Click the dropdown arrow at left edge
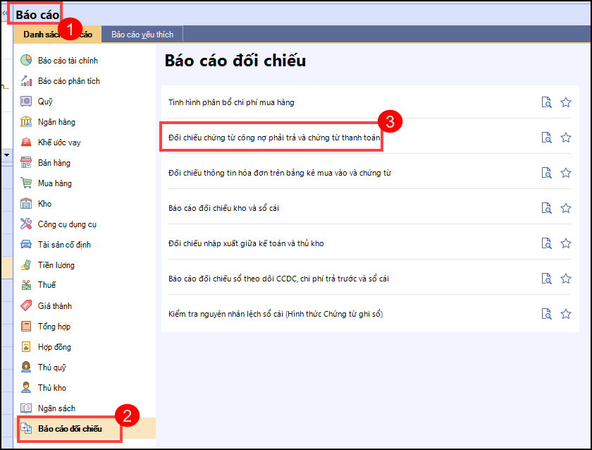 coord(6,154)
